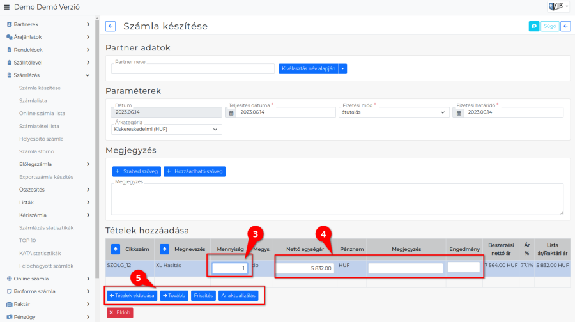575x322 pixels.
Task: Click the VIR logo in top right
Action: (x=558, y=7)
